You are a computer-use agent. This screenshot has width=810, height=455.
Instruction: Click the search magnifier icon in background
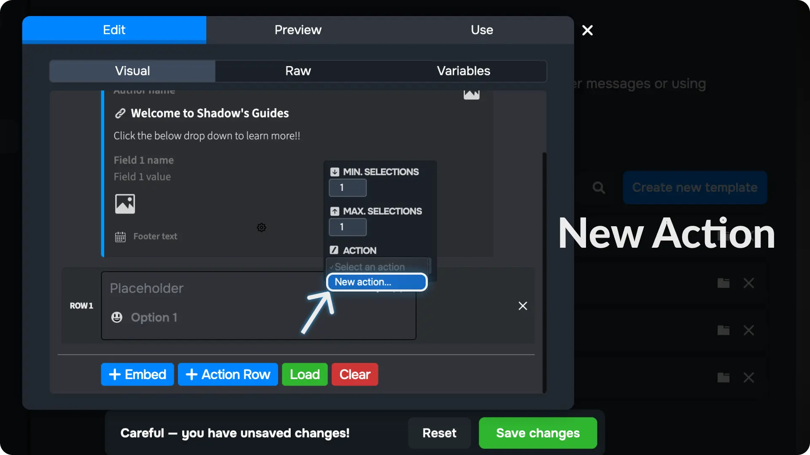tap(599, 187)
